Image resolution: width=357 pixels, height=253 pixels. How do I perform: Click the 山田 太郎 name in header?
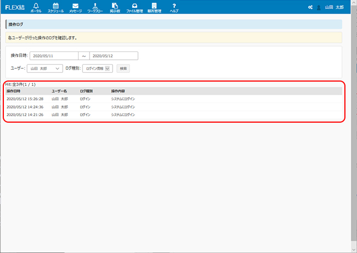[x=334, y=7]
